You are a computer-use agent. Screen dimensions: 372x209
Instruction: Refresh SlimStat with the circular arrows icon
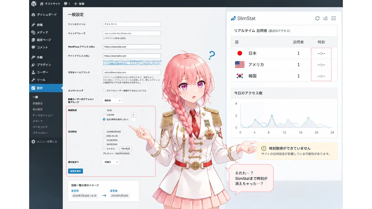(317, 18)
